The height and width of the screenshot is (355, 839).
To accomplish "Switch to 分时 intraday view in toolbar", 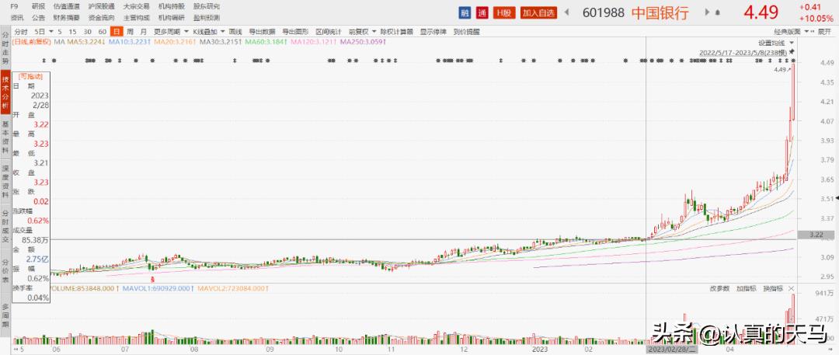I will pos(21,32).
